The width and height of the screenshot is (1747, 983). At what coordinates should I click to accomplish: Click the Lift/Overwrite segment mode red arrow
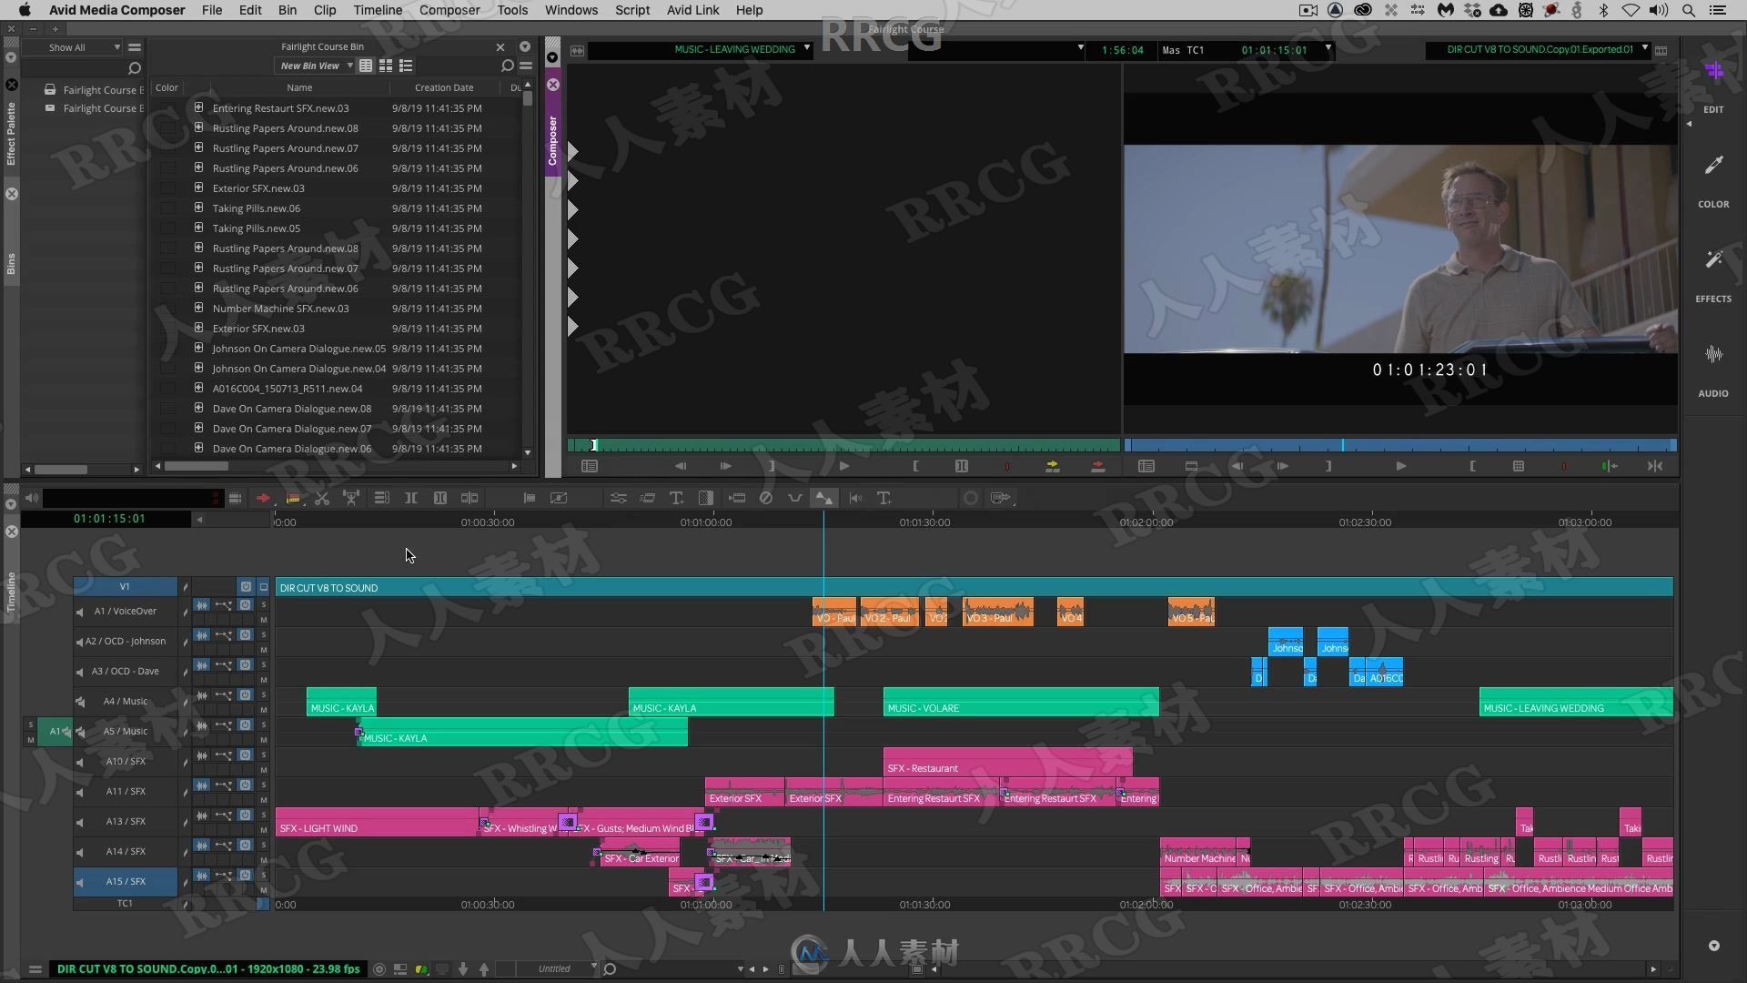tap(263, 498)
